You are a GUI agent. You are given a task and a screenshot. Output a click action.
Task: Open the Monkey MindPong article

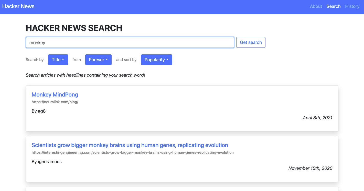pos(55,95)
